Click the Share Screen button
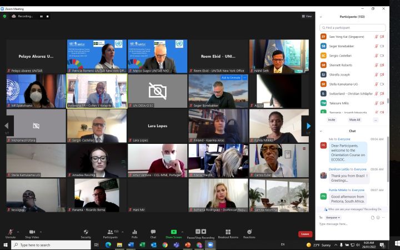This screenshot has height=250, width=400. [173, 232]
